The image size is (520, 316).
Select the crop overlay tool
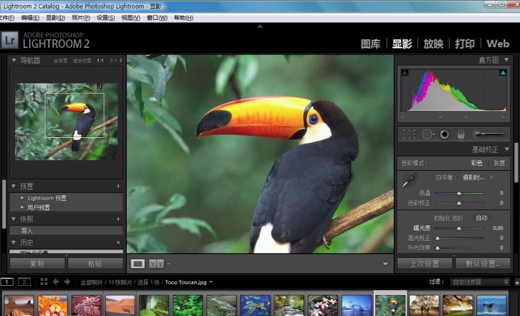[x=409, y=134]
